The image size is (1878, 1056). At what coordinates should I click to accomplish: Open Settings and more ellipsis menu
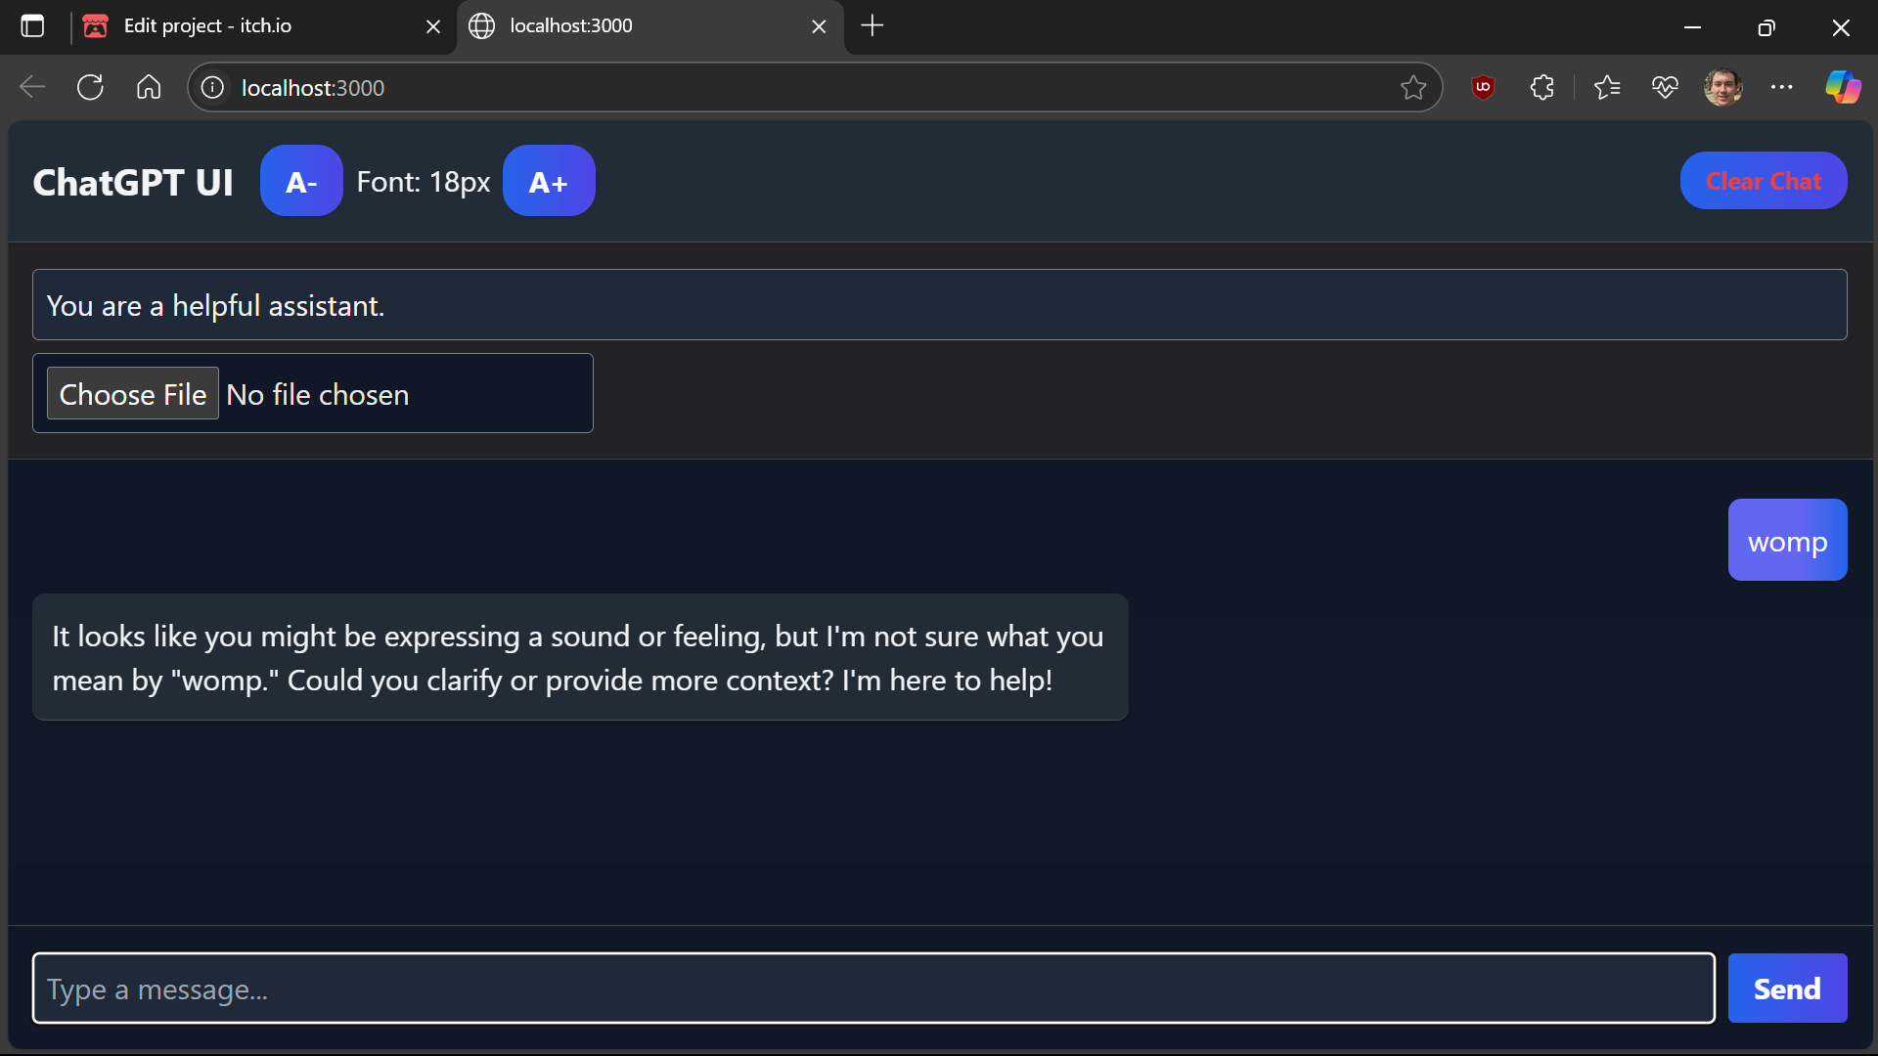click(x=1781, y=87)
